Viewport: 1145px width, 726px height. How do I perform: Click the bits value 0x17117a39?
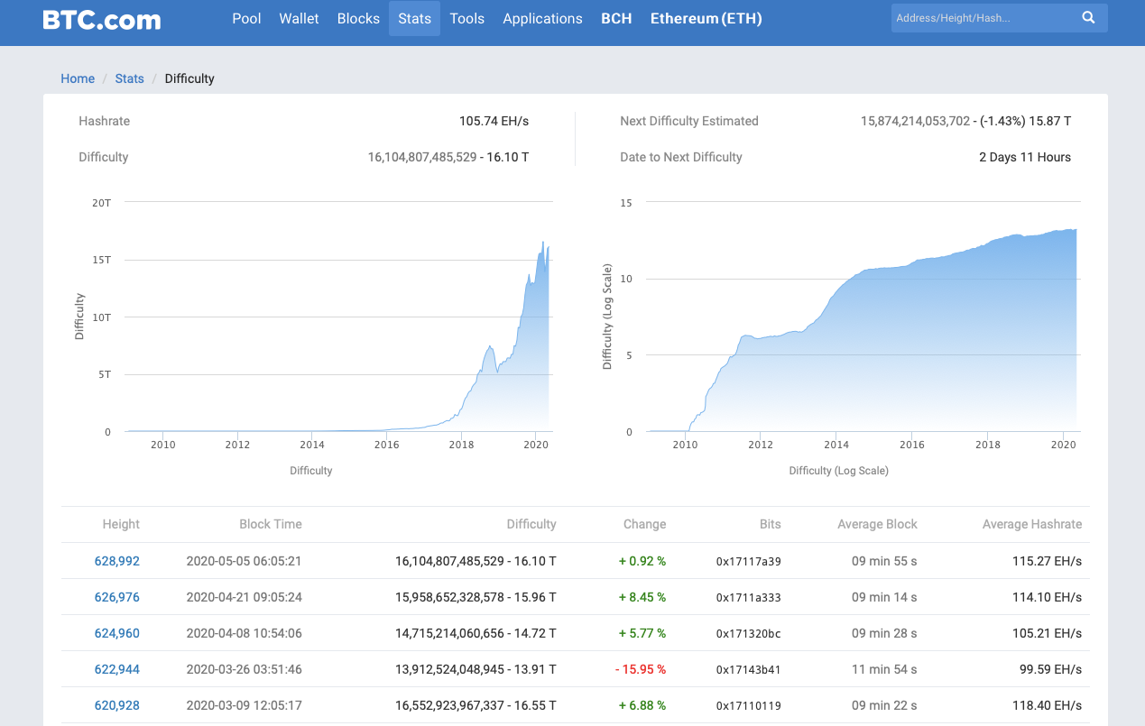click(x=749, y=561)
